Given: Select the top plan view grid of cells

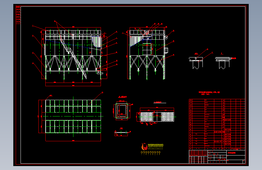Looking at the screenshot, I should (x=73, y=116).
